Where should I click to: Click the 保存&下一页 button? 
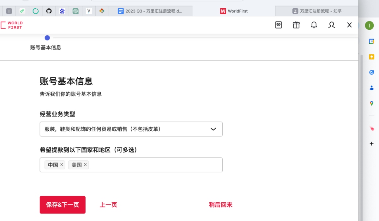(x=63, y=205)
